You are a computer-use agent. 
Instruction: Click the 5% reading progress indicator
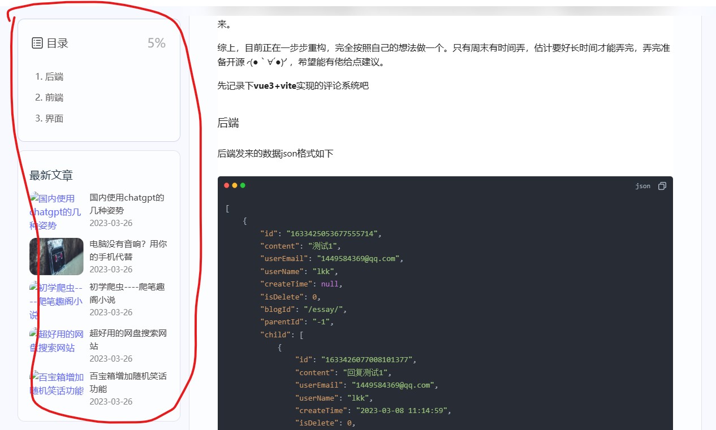pyautogui.click(x=156, y=42)
